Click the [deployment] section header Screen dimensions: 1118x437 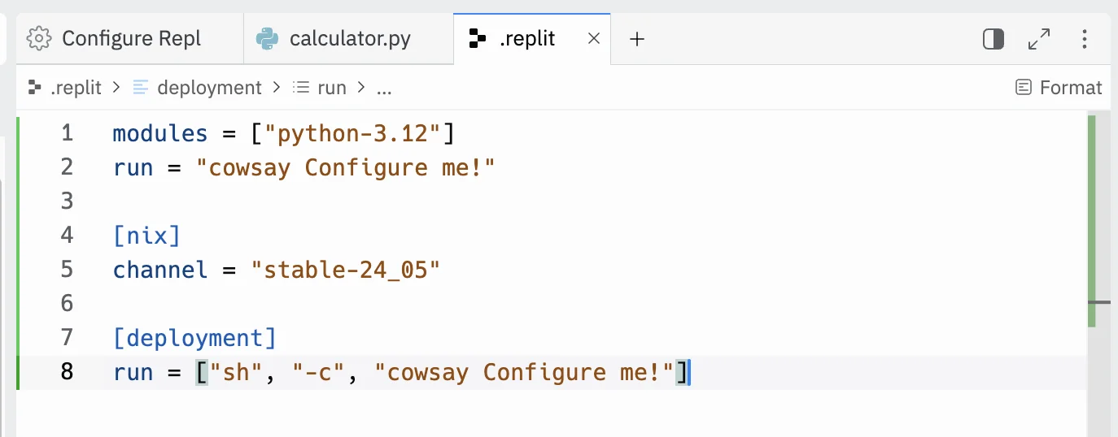(x=194, y=338)
